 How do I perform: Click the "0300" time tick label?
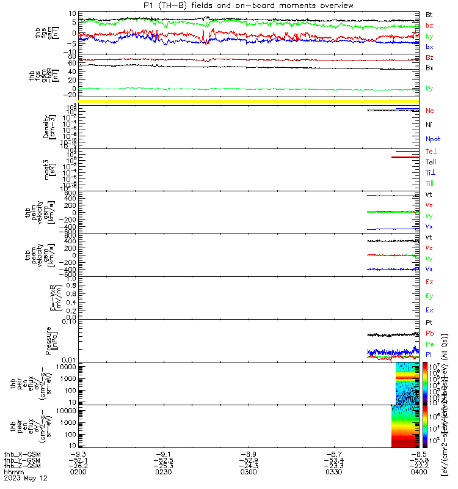(249, 472)
